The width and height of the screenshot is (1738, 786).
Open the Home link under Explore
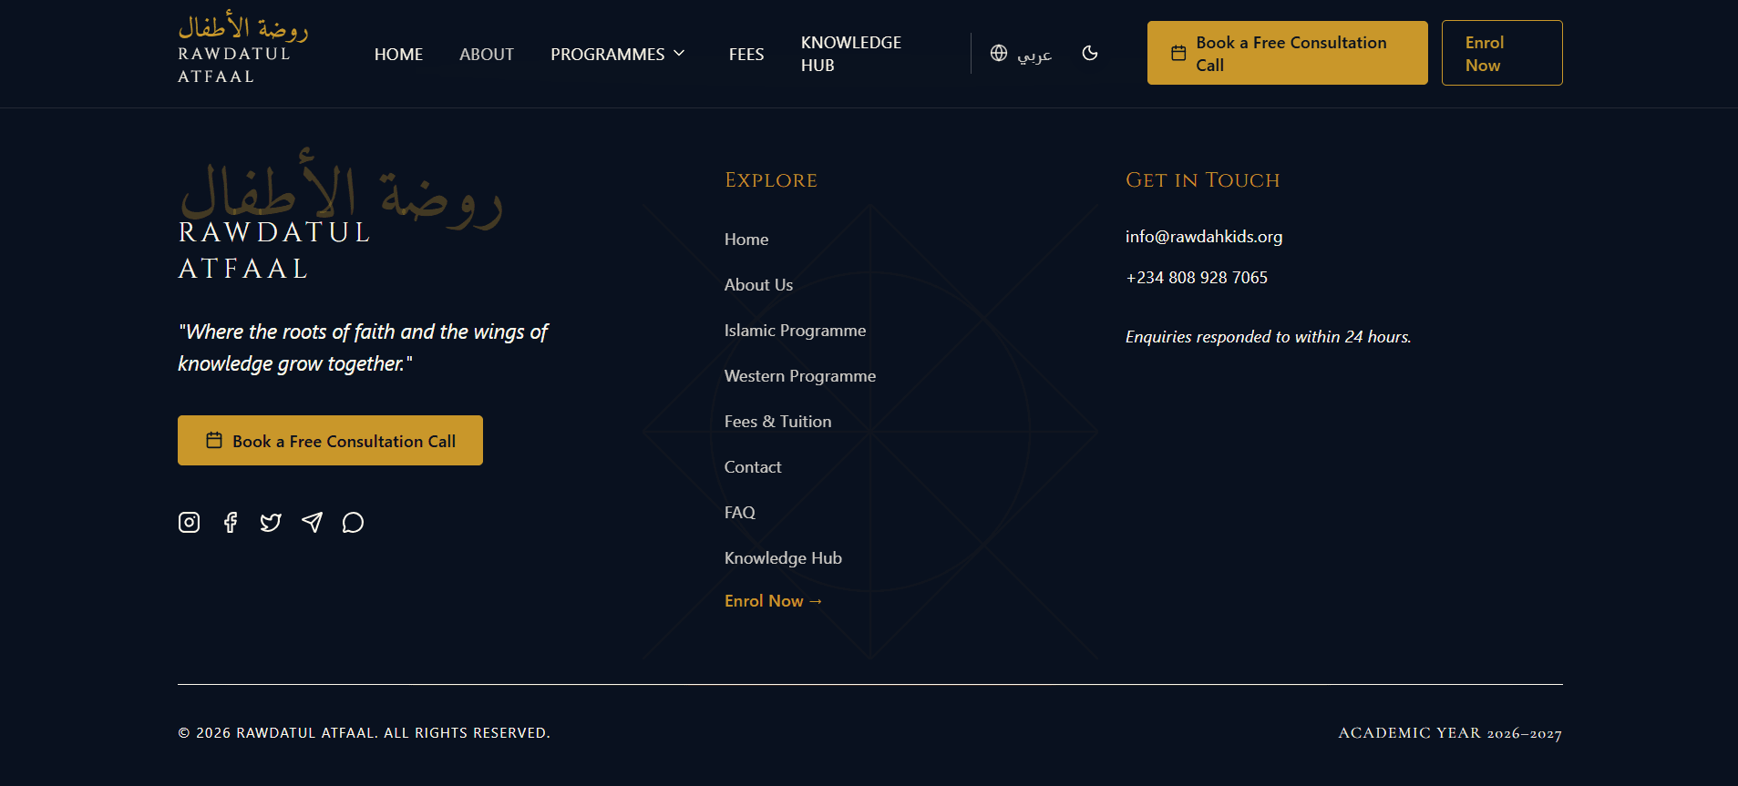click(746, 240)
